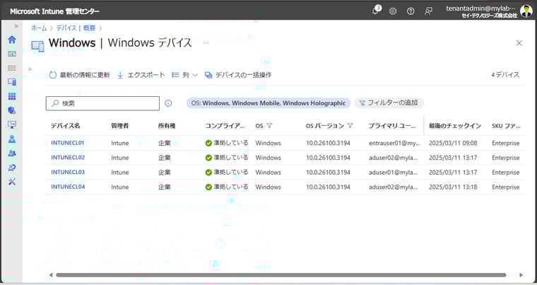This screenshot has height=285, width=537.
Task: Sort by 管理者 column header
Action: tap(120, 126)
